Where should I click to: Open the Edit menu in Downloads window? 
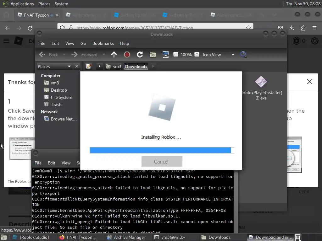coord(55,43)
